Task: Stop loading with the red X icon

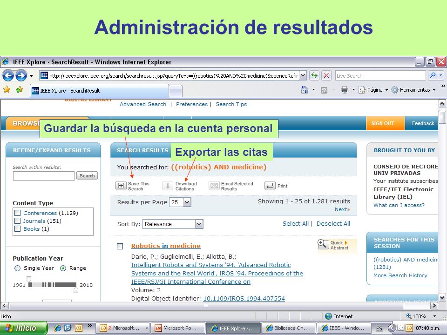Action: [326, 75]
